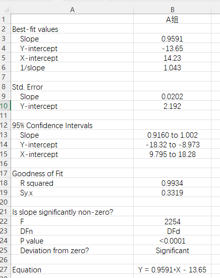This screenshot has height=278, width=220.
Task: Click the select-all corner triangle
Action: (x=6, y=10)
